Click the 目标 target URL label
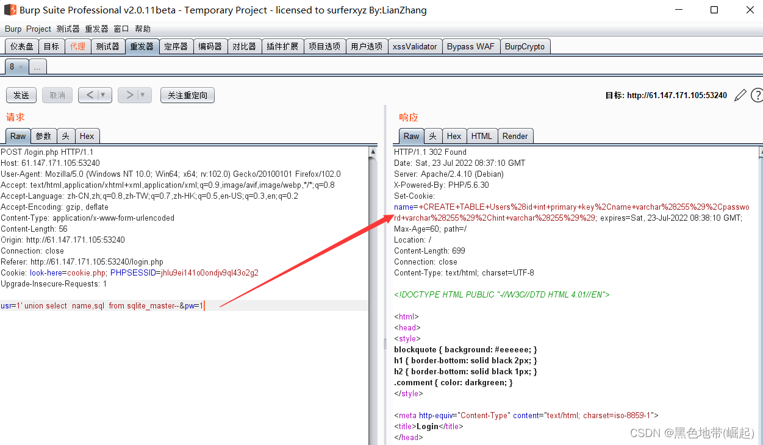This screenshot has height=445, width=763. (x=666, y=95)
